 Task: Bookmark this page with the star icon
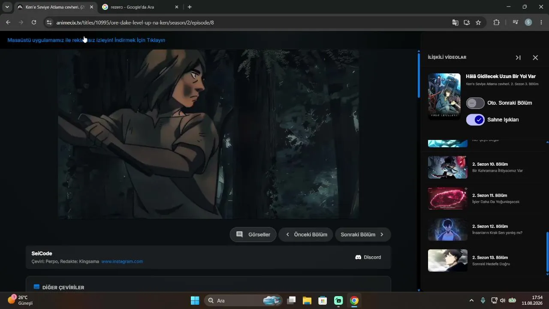(478, 22)
